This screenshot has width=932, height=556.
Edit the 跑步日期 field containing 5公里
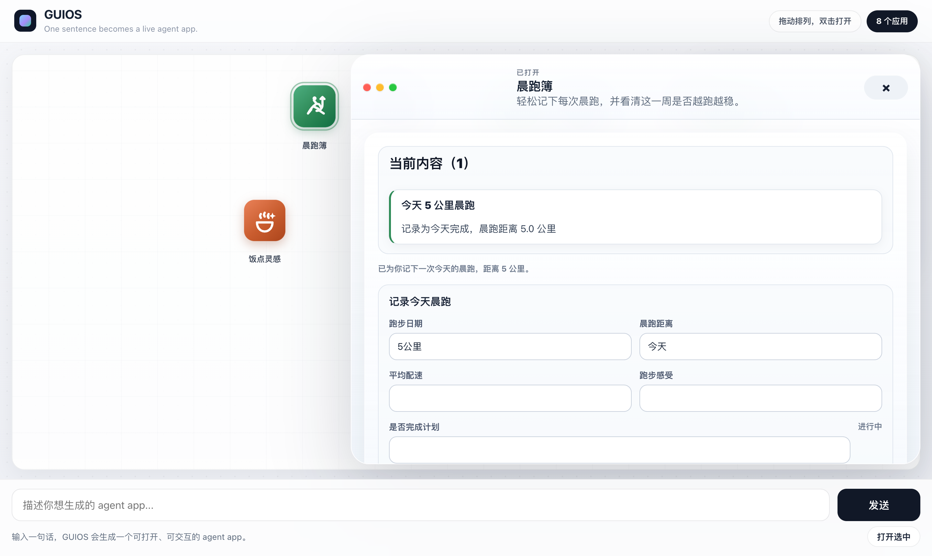click(510, 347)
